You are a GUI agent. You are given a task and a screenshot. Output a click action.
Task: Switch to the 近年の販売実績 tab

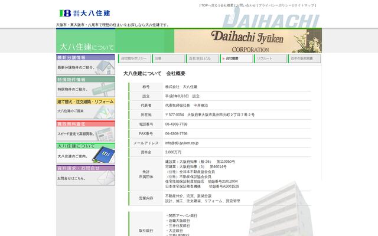(305, 58)
